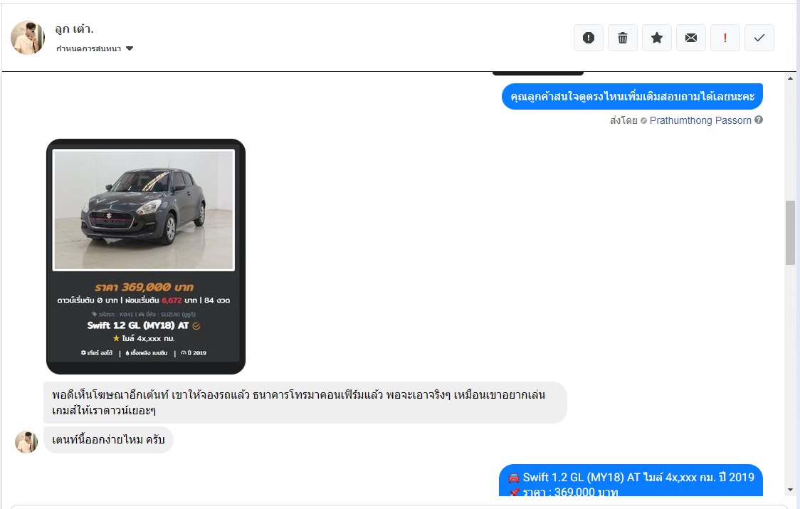The image size is (800, 509).
Task: Mark conversation as spam with exclamation circle icon
Action: (589, 38)
